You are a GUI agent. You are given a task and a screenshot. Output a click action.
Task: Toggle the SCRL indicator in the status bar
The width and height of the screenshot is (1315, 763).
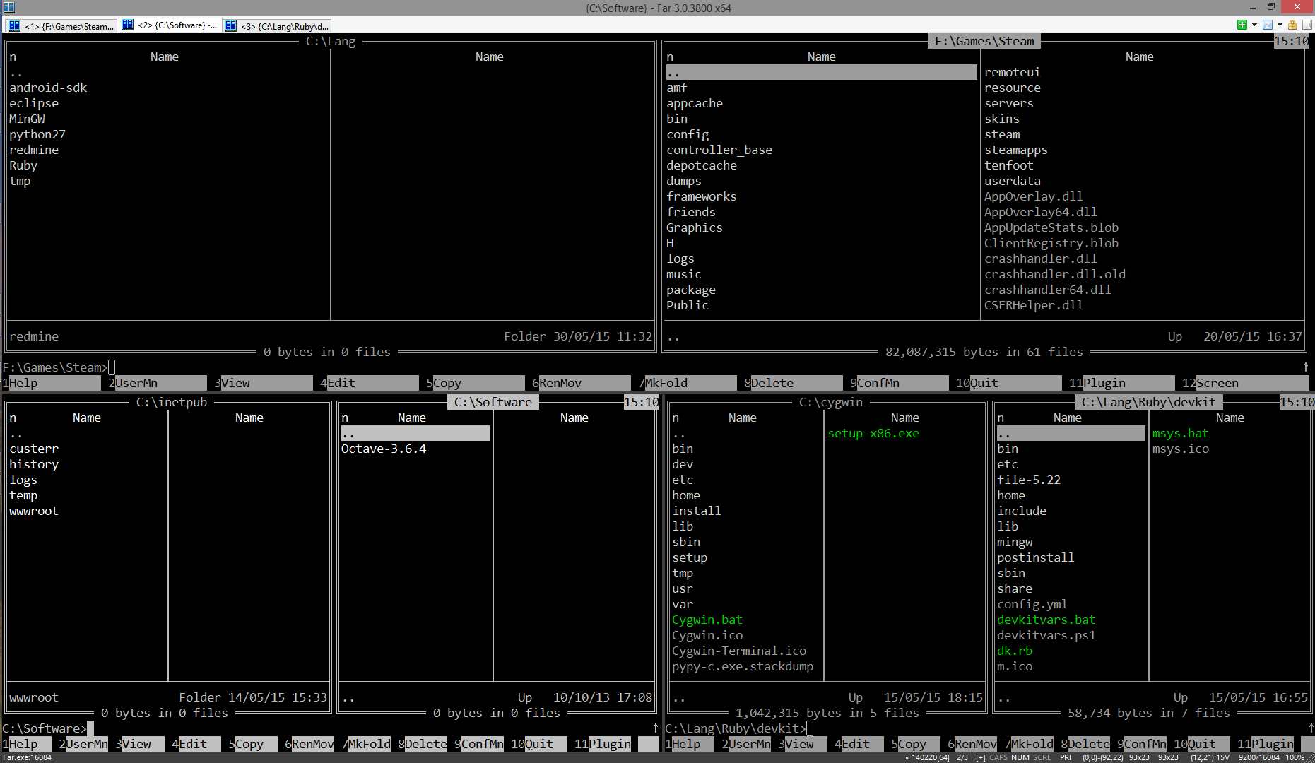click(x=1042, y=757)
